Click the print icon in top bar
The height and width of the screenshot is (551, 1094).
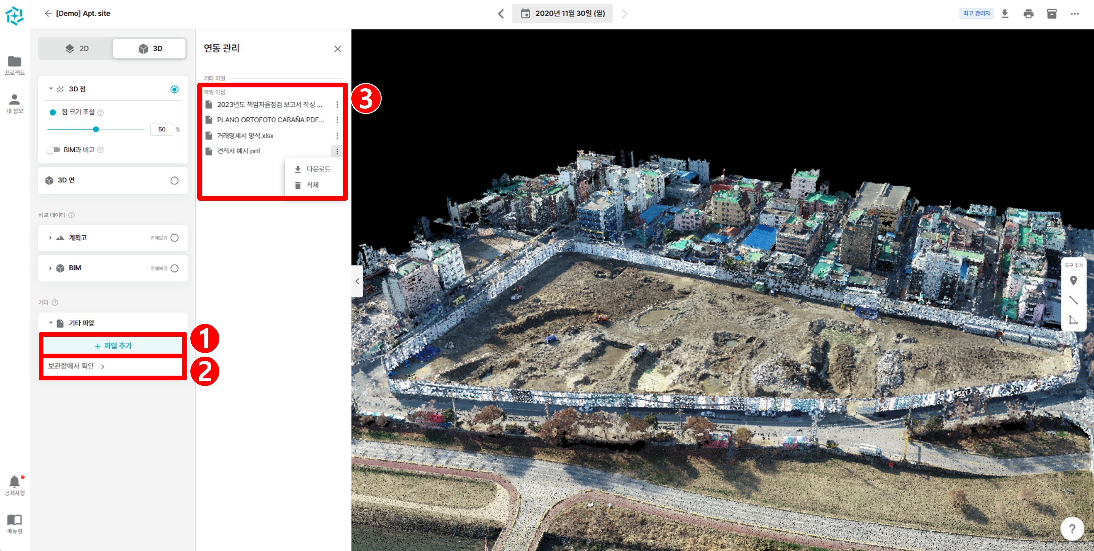click(1028, 14)
